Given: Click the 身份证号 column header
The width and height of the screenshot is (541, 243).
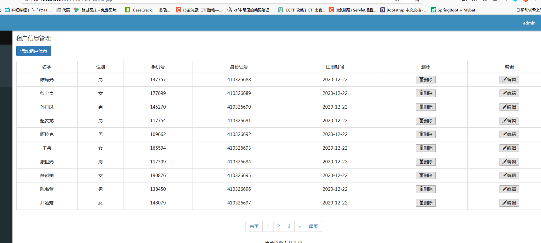Looking at the screenshot, I should pyautogui.click(x=239, y=67).
